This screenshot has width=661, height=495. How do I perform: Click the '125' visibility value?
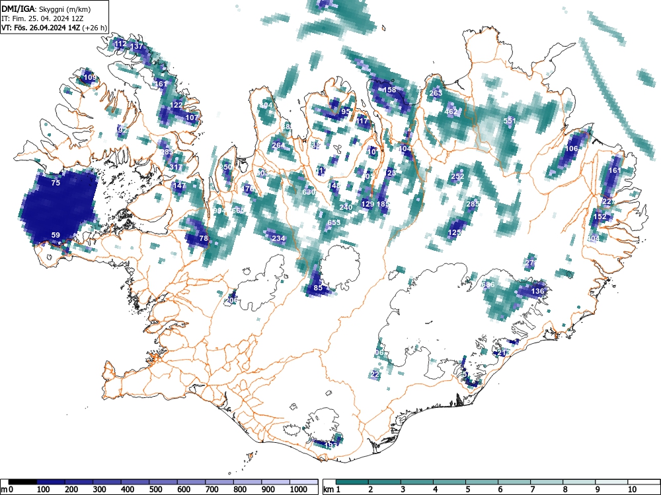(x=455, y=232)
